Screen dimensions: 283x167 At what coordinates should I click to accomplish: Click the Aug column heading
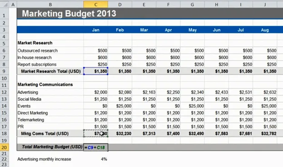265,30
